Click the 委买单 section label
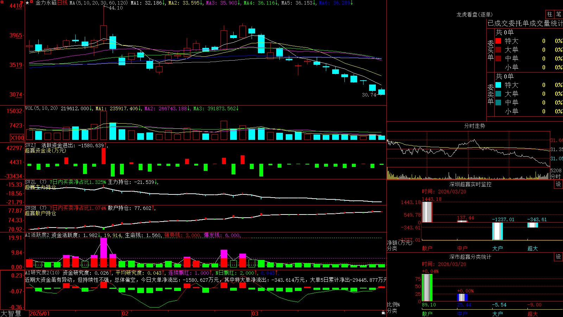 pyautogui.click(x=491, y=50)
